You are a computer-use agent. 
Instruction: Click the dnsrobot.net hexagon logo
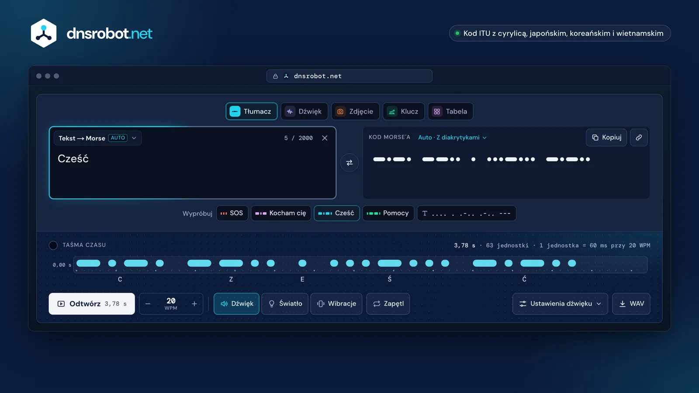point(44,33)
